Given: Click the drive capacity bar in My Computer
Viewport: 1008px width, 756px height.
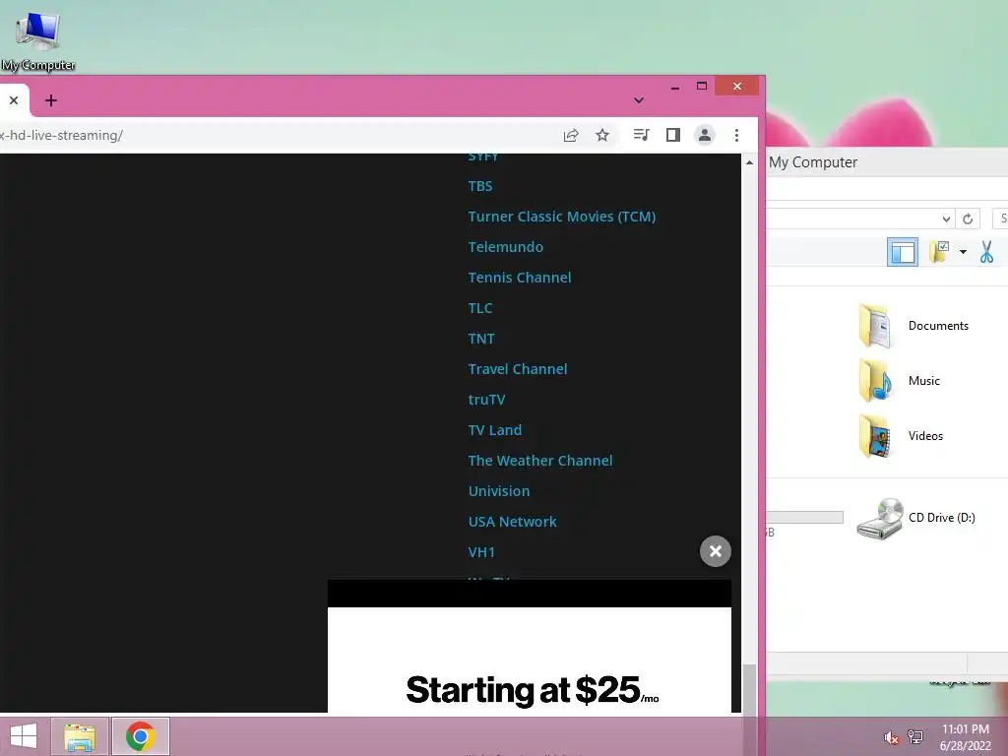Looking at the screenshot, I should click(804, 518).
